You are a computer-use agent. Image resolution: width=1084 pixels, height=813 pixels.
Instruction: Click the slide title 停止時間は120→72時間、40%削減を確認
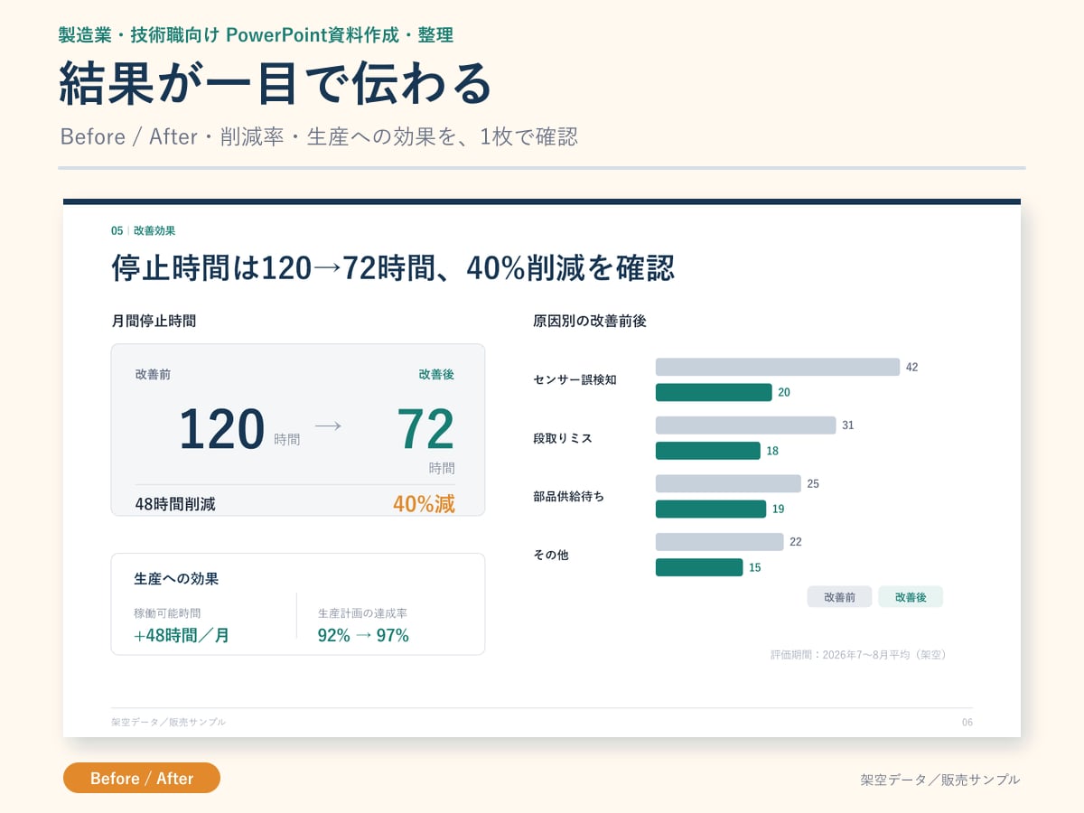(x=393, y=268)
